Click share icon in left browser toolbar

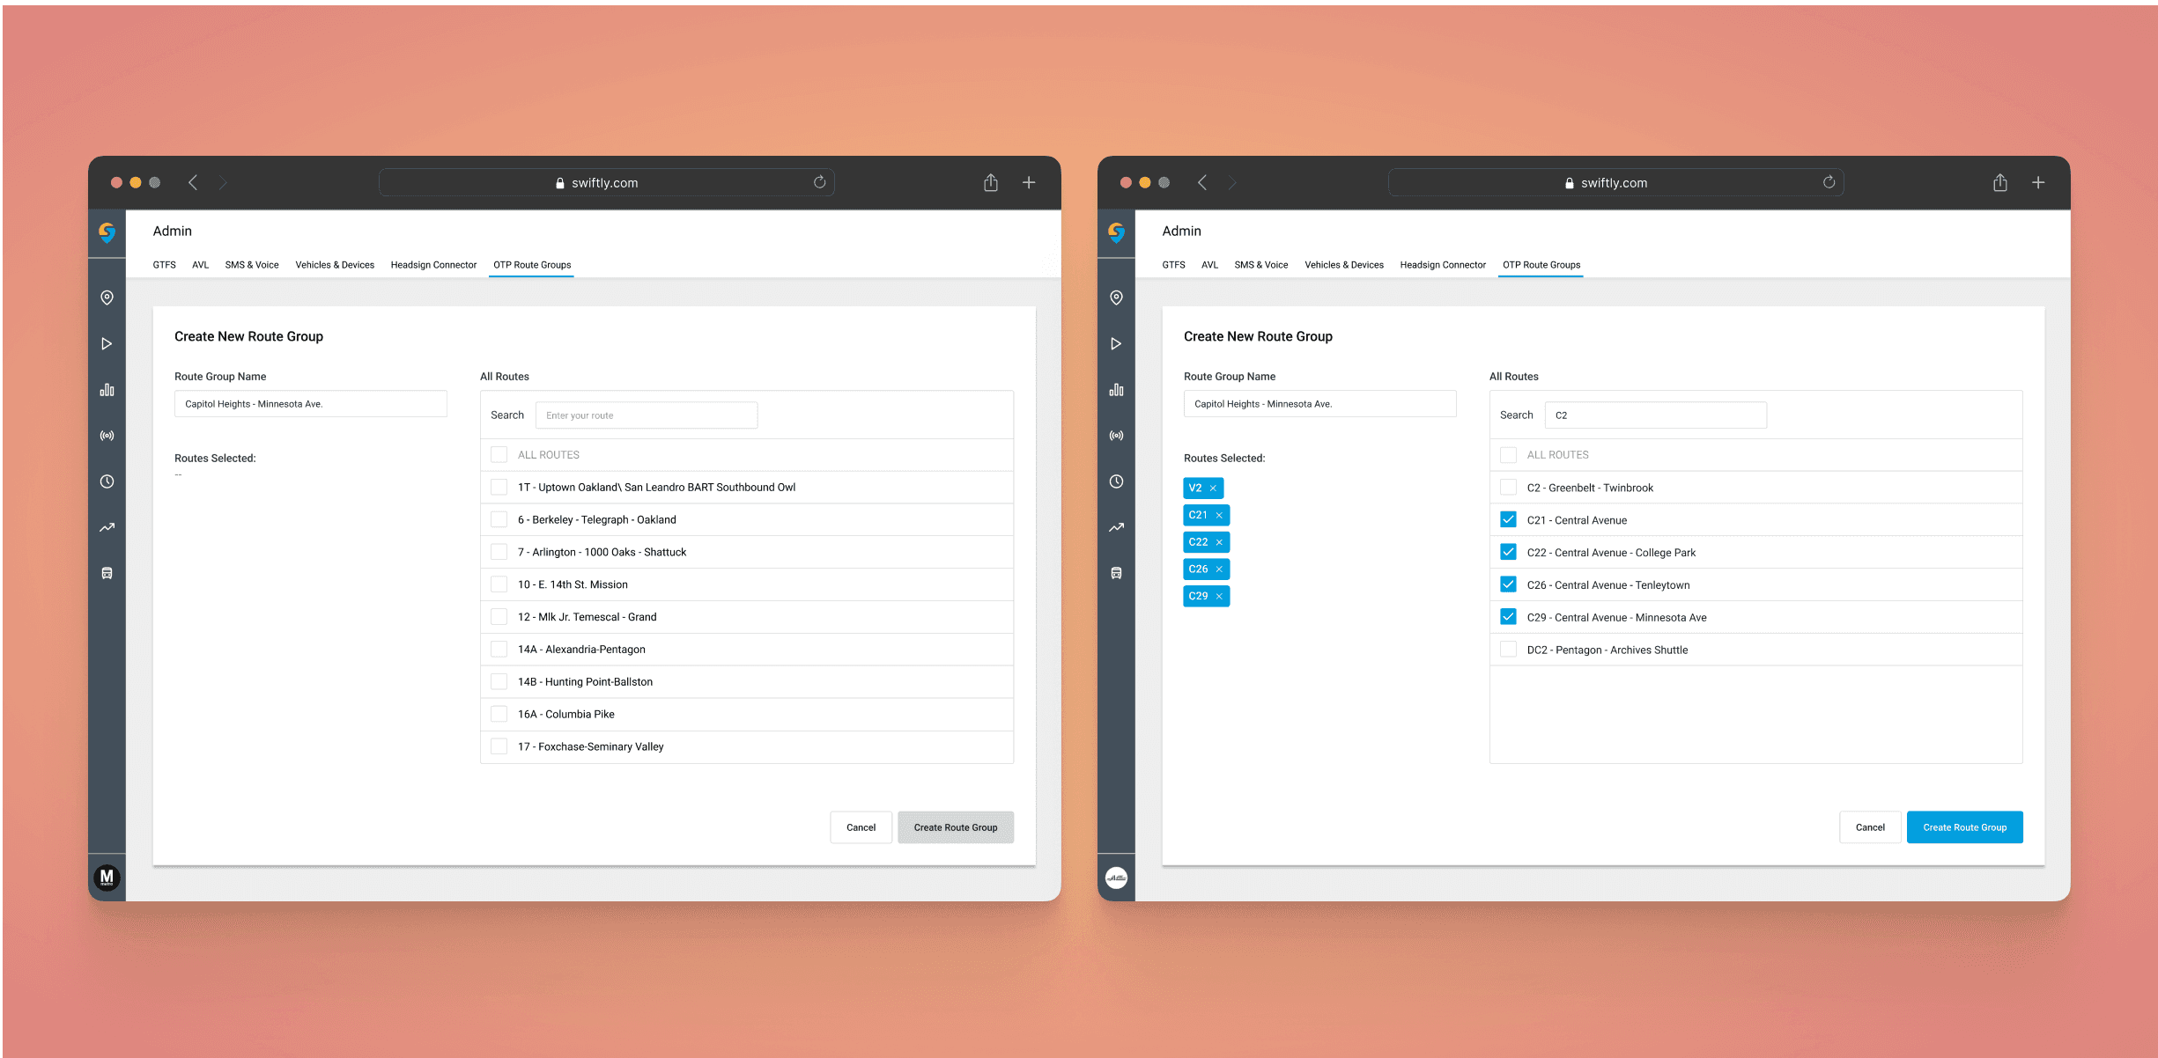(x=991, y=182)
